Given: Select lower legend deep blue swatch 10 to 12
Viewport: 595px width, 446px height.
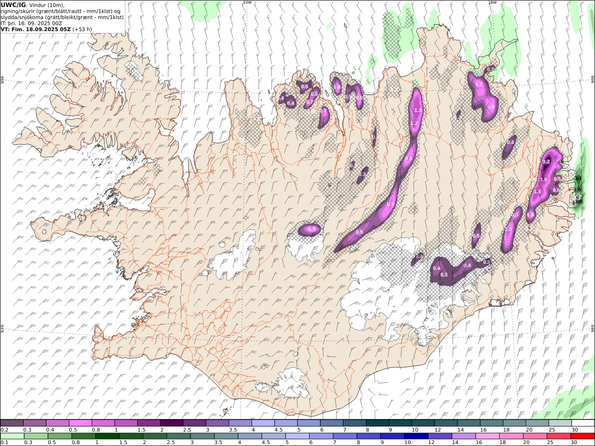Looking at the screenshot, I should tap(416, 436).
